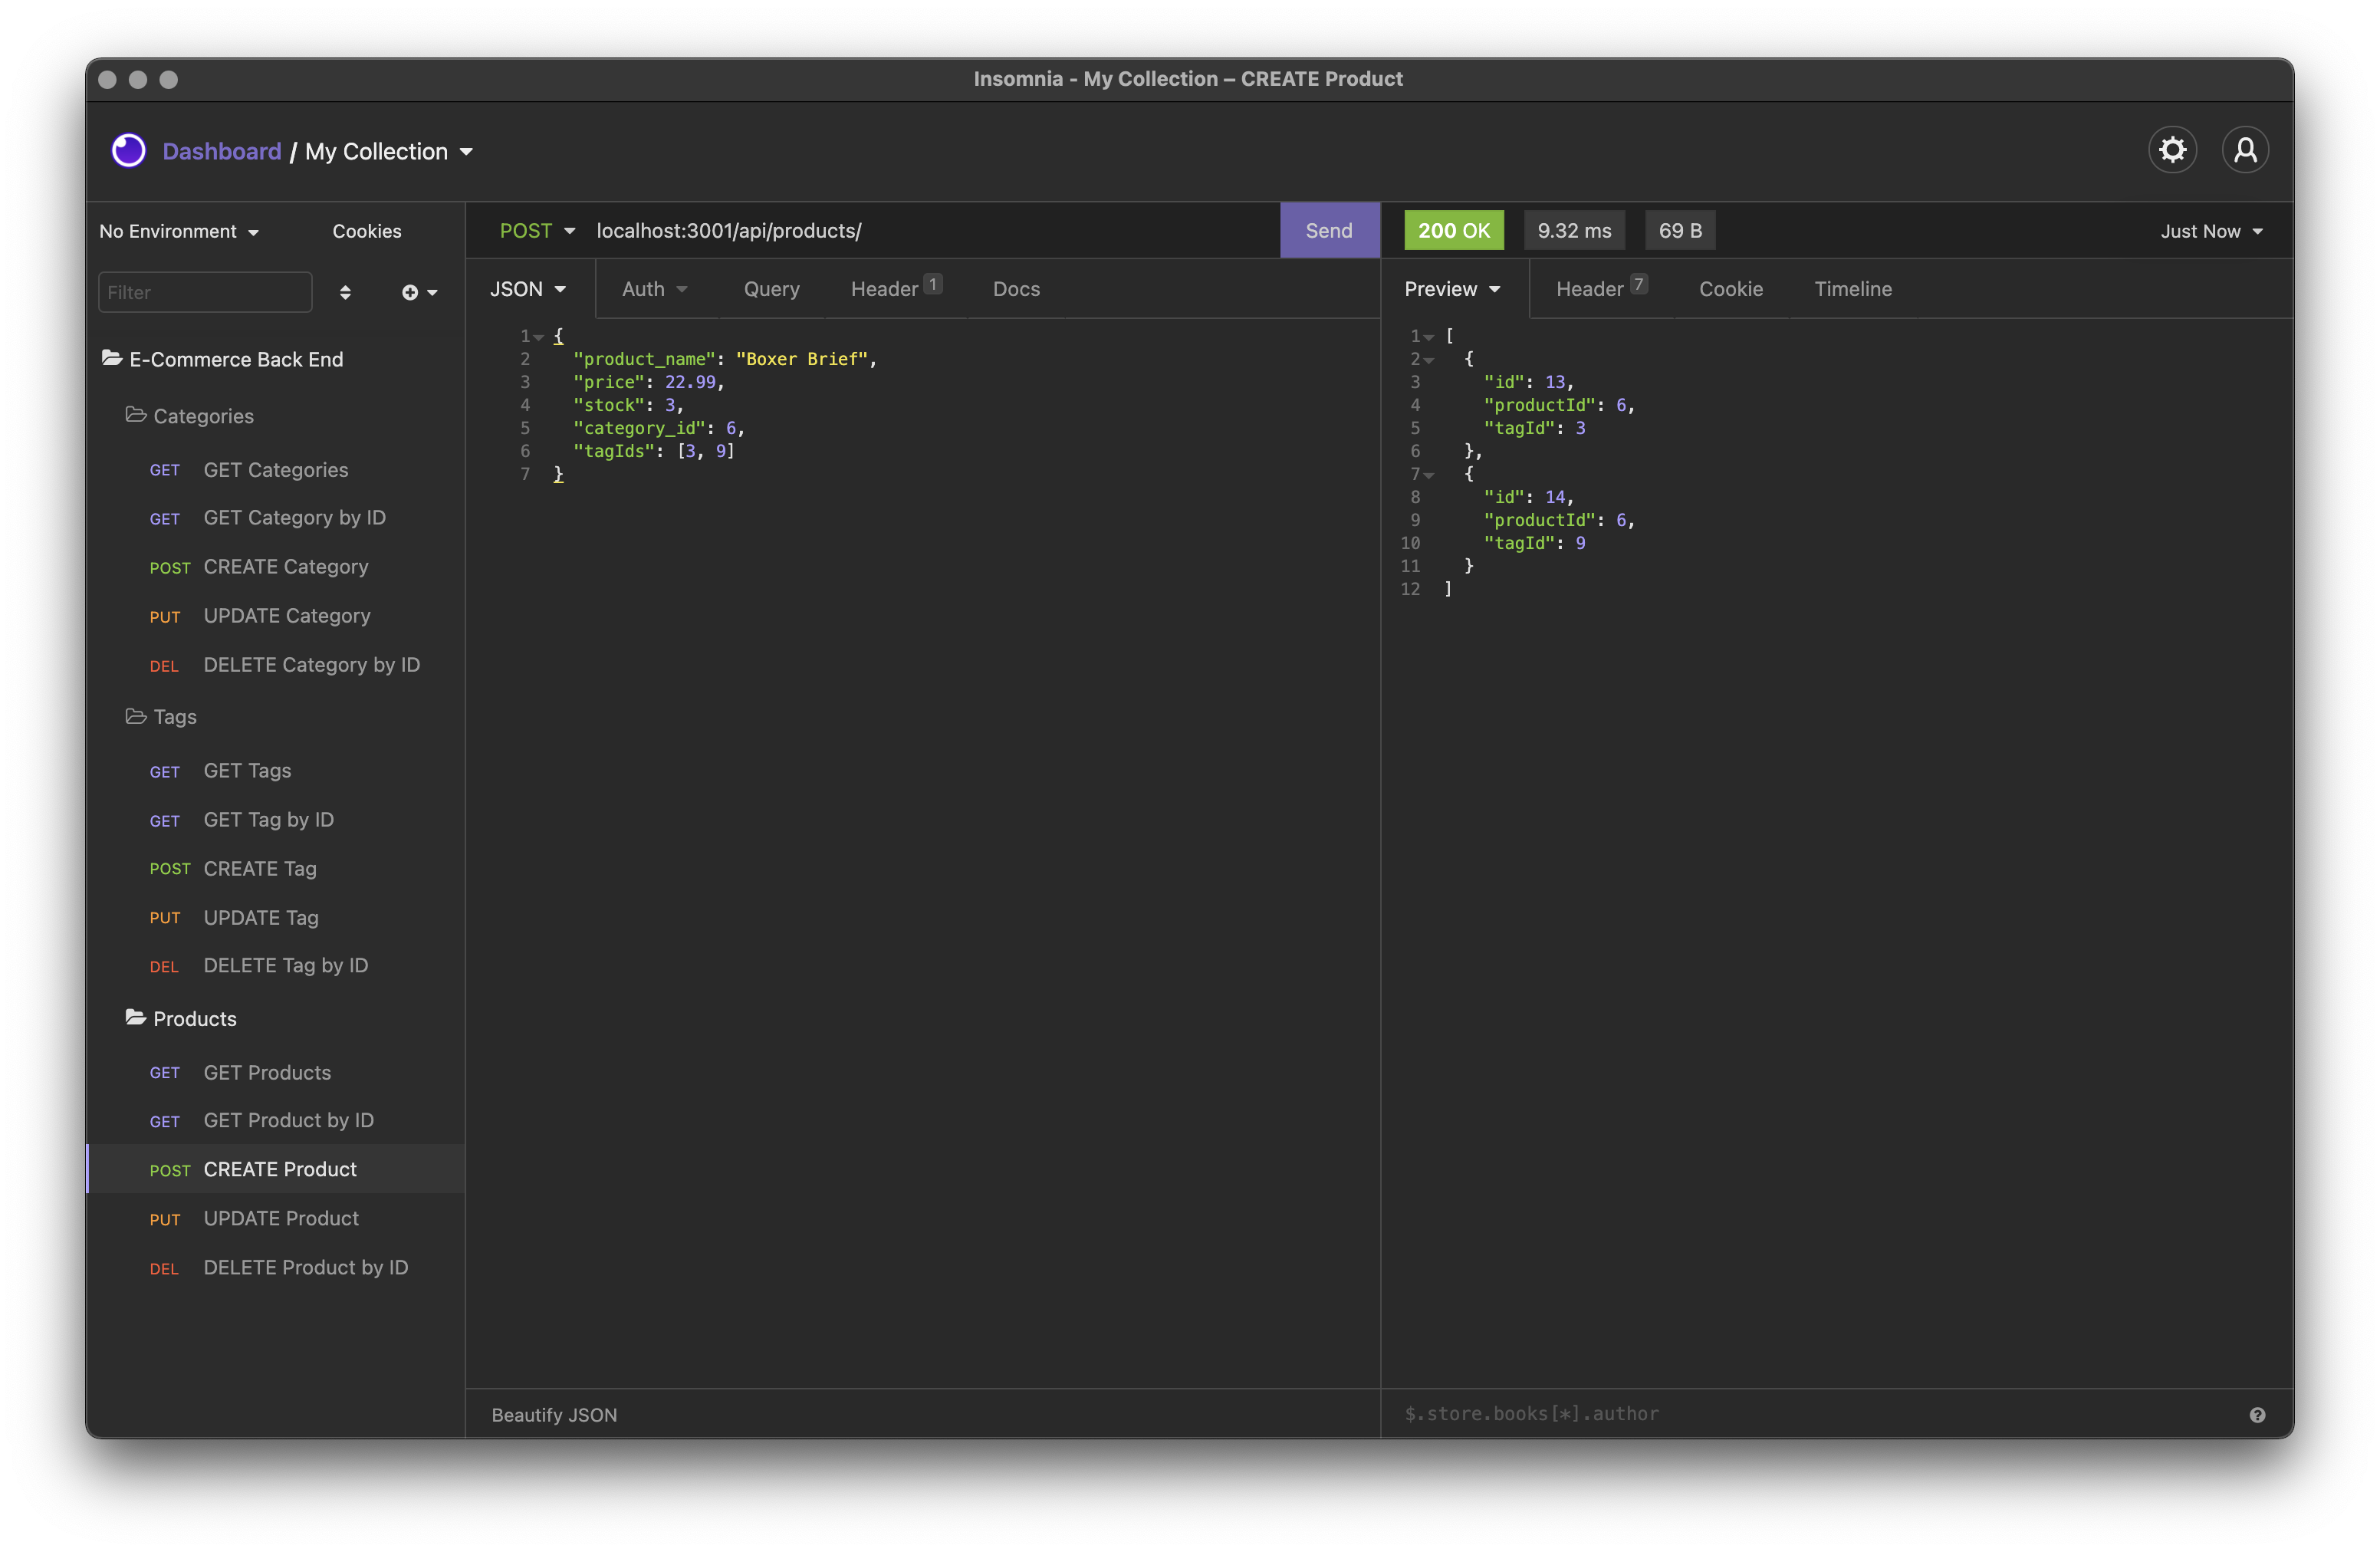2380x1552 pixels.
Task: Open the settings gear icon
Action: coord(2172,150)
